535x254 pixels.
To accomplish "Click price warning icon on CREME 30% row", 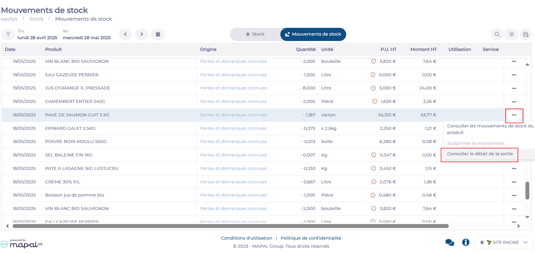I will coord(374,182).
